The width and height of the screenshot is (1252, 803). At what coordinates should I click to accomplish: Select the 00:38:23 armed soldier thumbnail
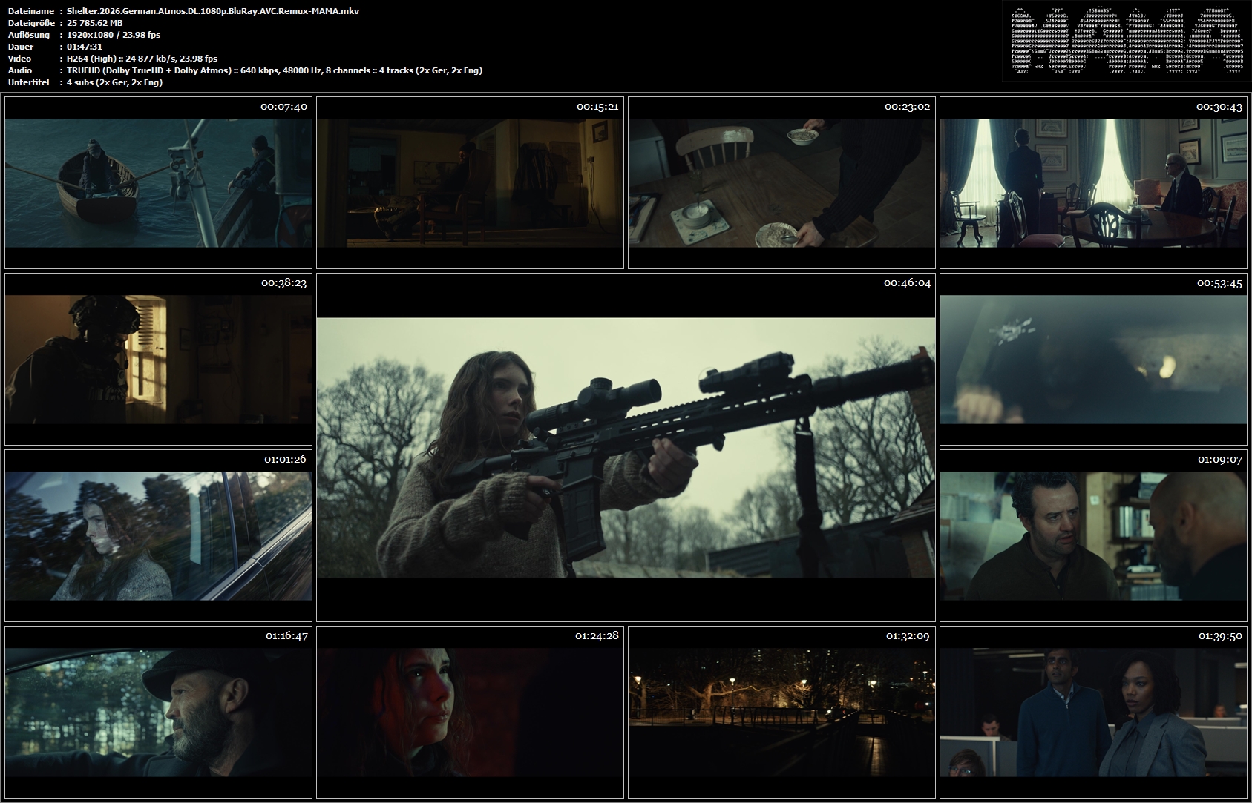pos(158,359)
